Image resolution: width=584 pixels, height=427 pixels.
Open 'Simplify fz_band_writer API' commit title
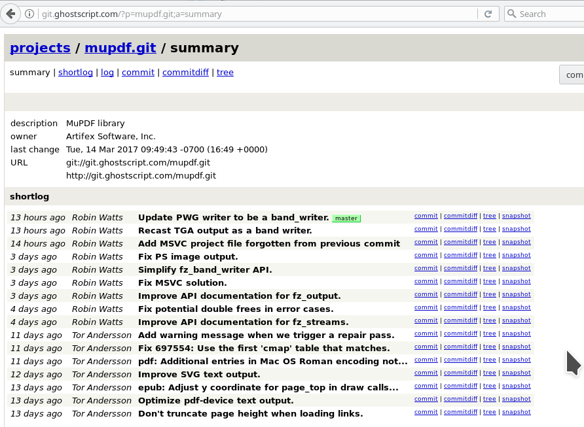point(205,269)
